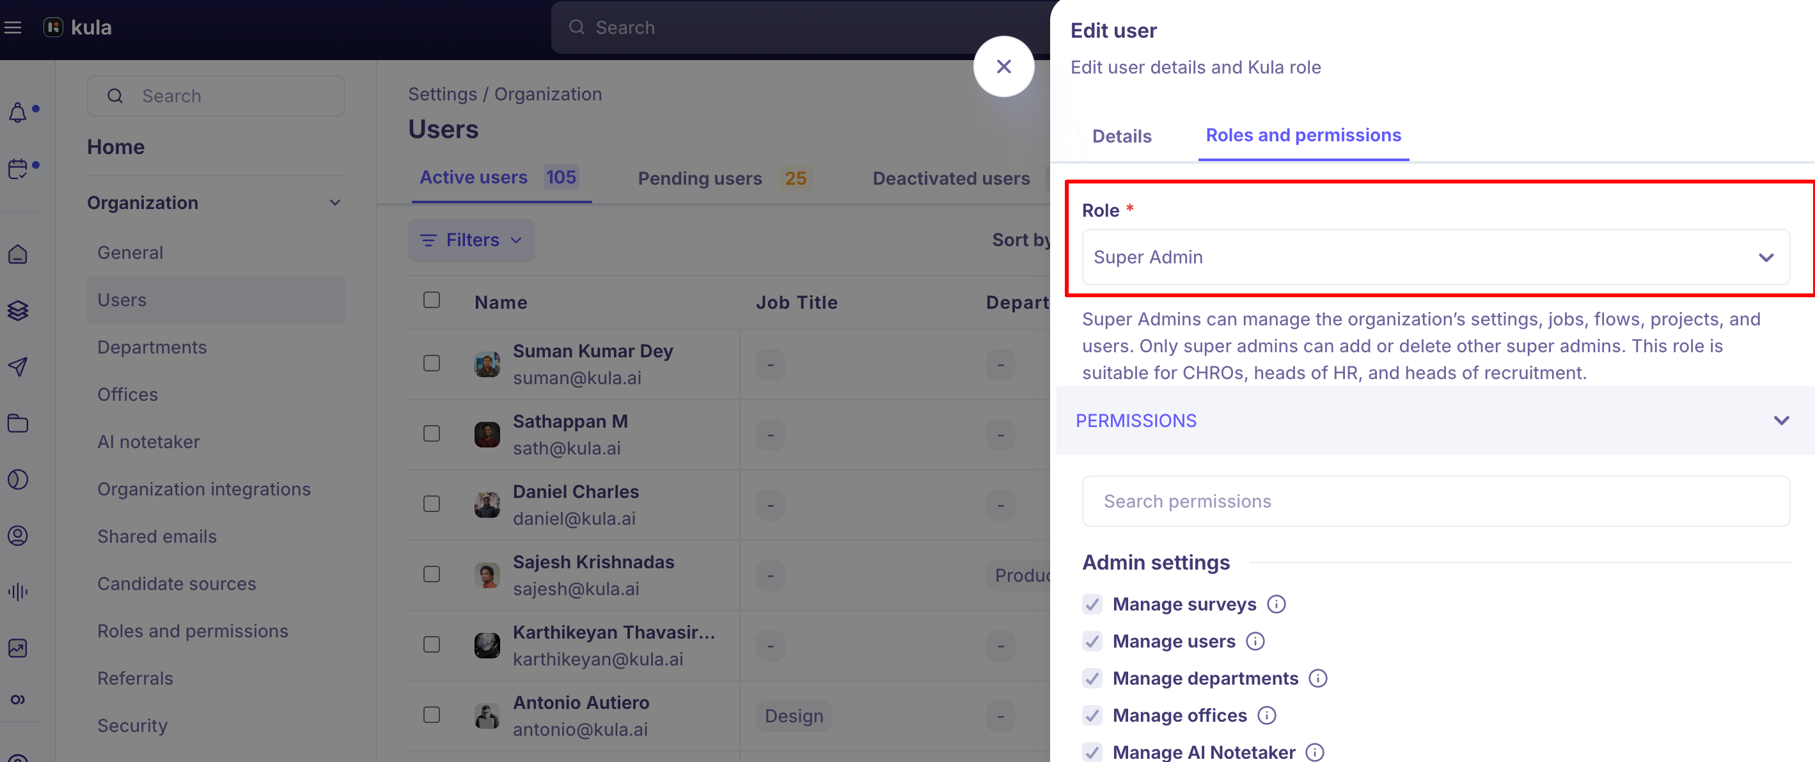Open the calendar tasks icon in sidebar
Viewport: 1815px width, 762px height.
[x=18, y=169]
